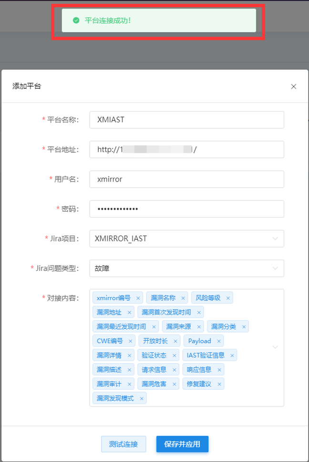Remove the 风险等级 tag
This screenshot has height=462, width=309.
(228, 298)
